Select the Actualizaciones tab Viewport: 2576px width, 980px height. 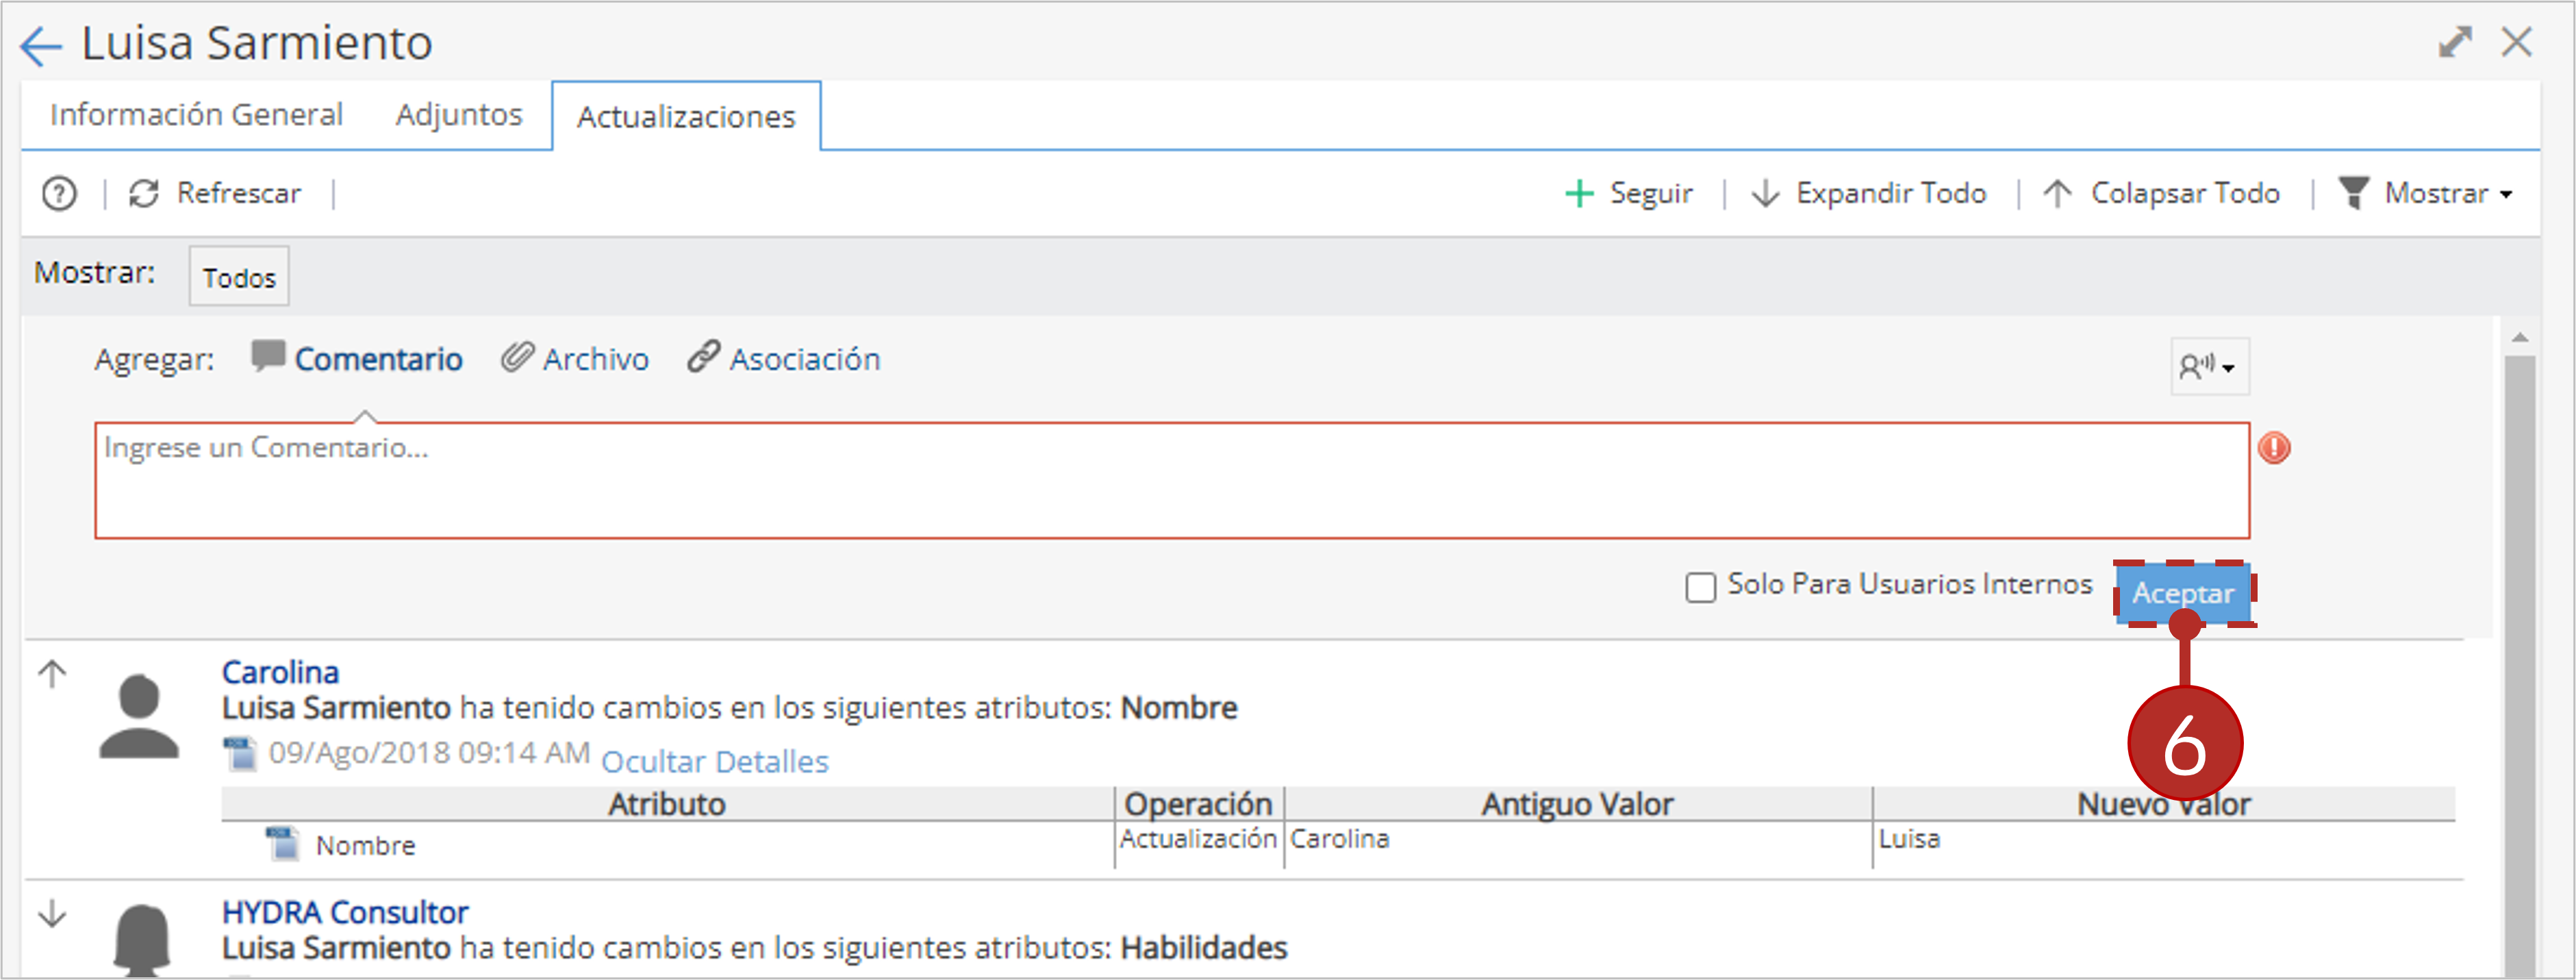(x=686, y=117)
